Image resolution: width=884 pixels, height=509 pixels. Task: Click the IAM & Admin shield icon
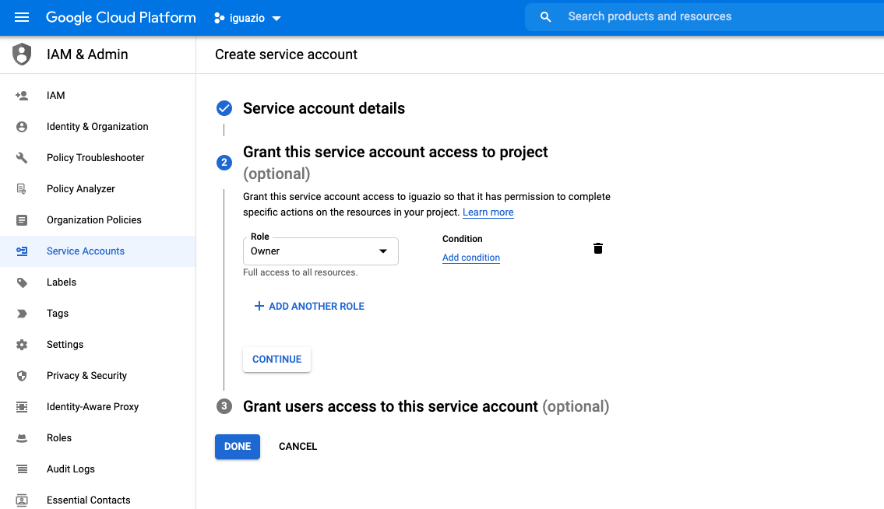(21, 54)
